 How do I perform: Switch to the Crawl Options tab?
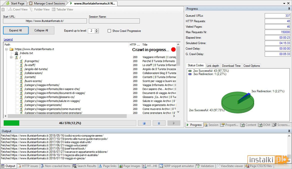coord(251,66)
